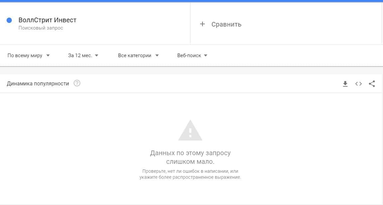The width and height of the screenshot is (383, 205).
Task: Click the gray warning triangle icon
Action: click(190, 131)
